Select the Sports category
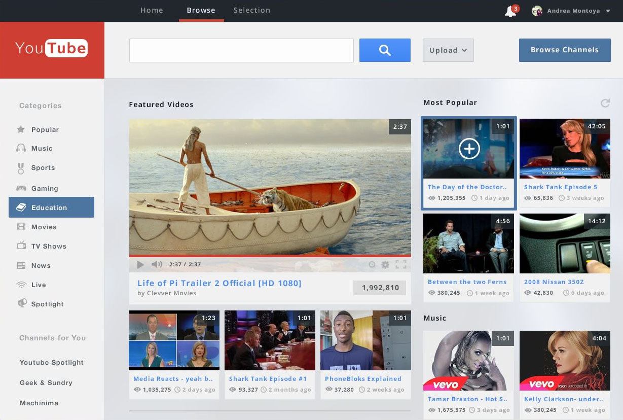This screenshot has height=420, width=623. (43, 168)
